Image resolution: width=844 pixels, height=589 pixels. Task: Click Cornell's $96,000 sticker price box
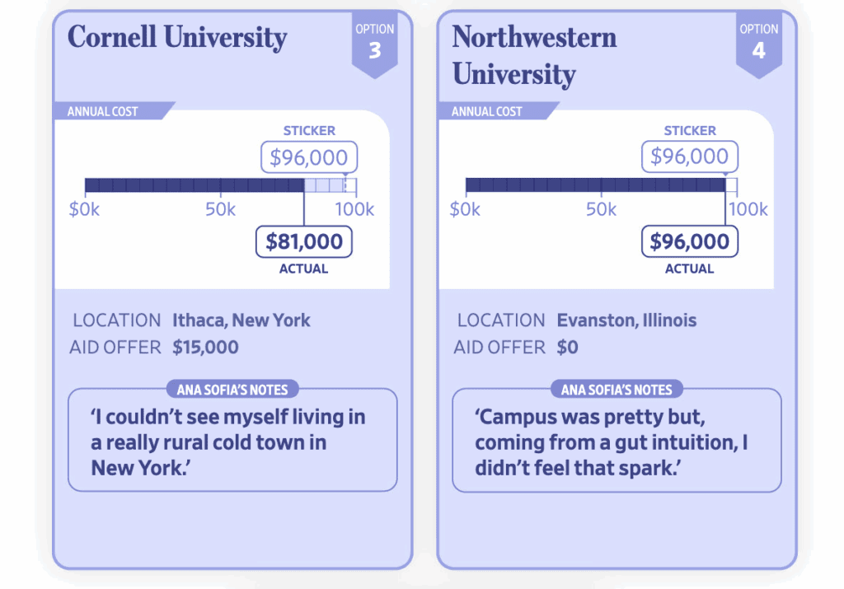tap(309, 157)
